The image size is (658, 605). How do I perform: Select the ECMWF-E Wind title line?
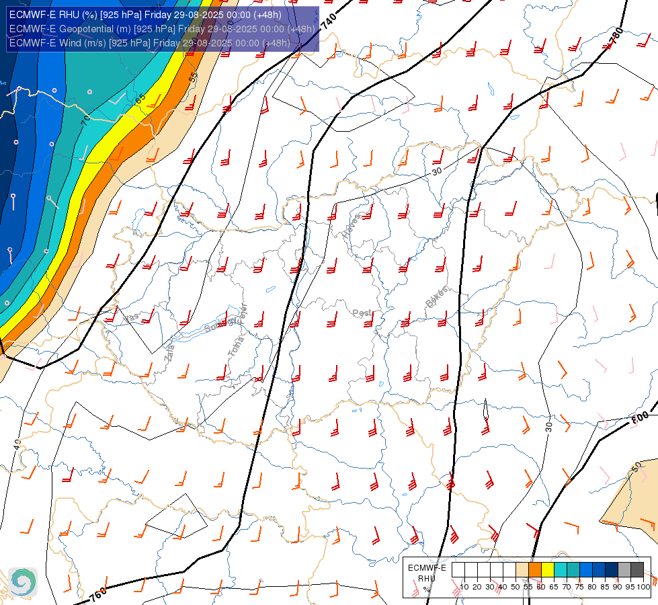click(x=149, y=43)
